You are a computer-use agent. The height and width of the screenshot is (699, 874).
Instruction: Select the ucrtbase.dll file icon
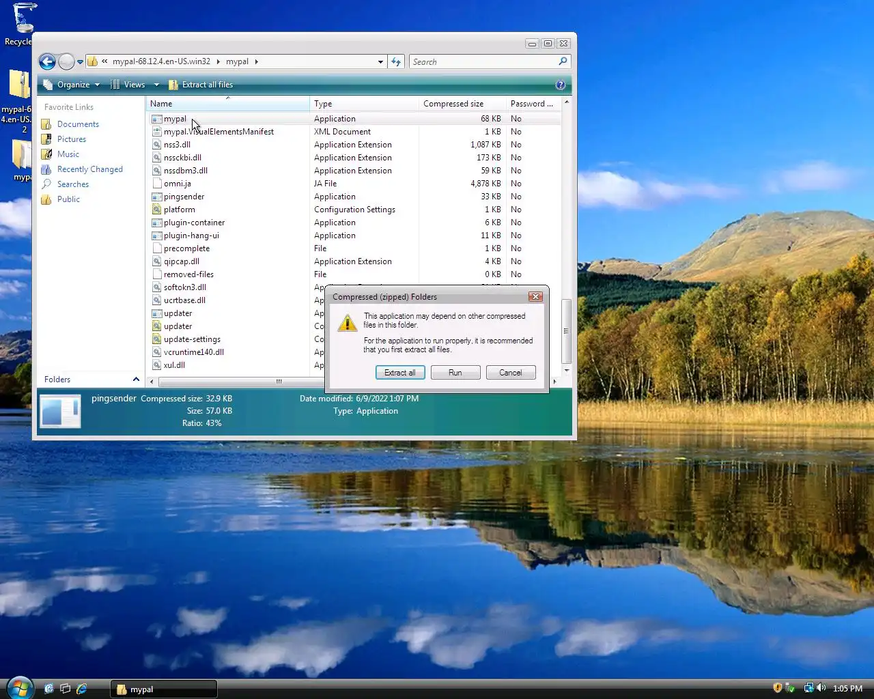coord(157,300)
